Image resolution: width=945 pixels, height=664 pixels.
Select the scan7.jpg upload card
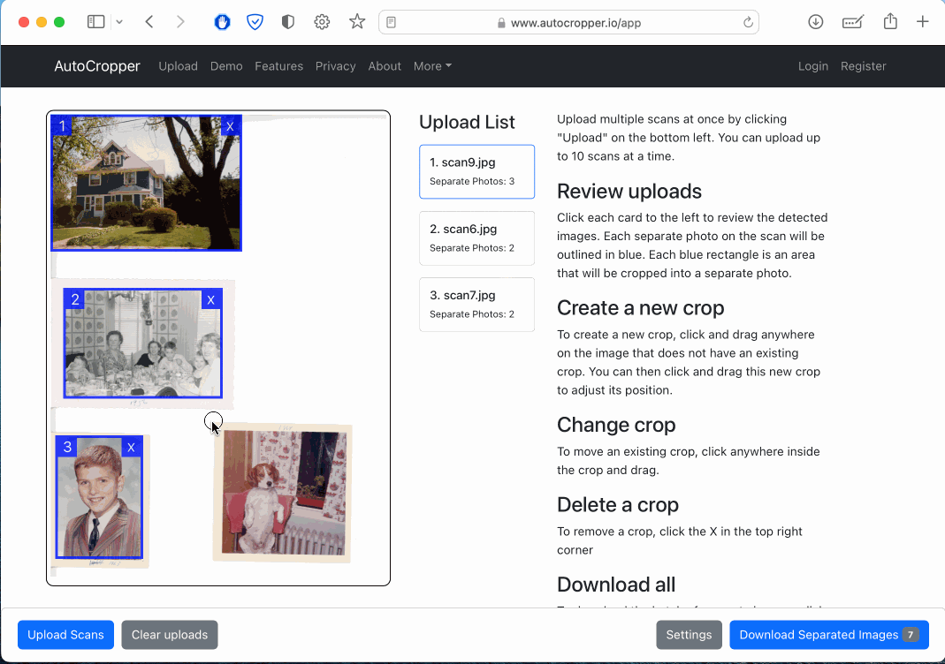coord(476,304)
